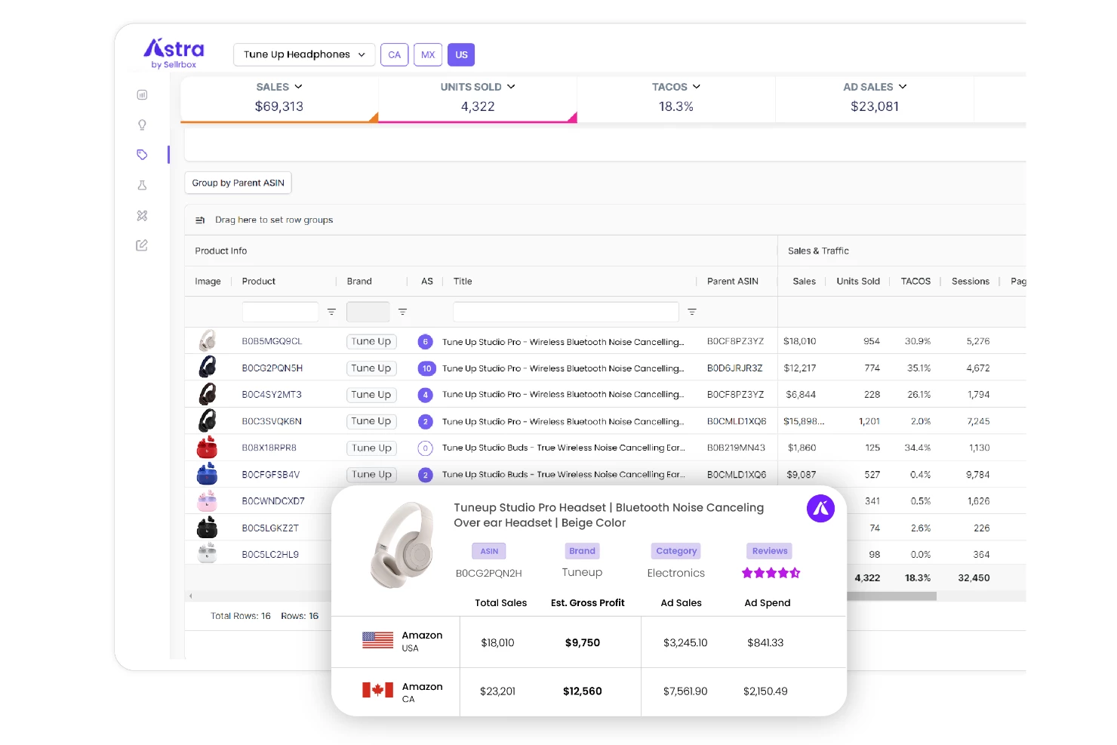Click the horizontal scrollbar under the table
Screen dimensions: 1117x745
(x=891, y=596)
